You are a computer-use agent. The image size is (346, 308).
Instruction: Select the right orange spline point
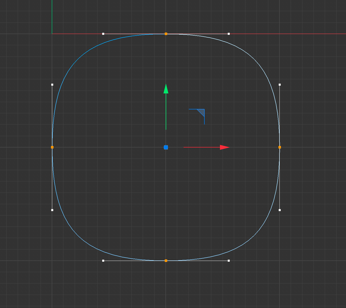pos(280,147)
